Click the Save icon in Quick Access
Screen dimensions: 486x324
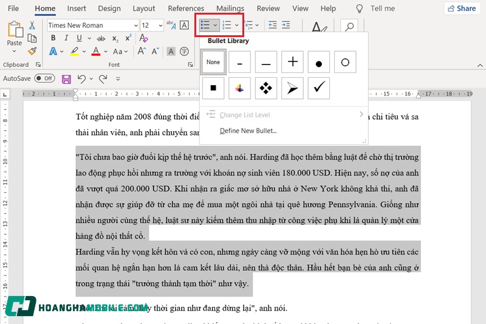(x=66, y=78)
